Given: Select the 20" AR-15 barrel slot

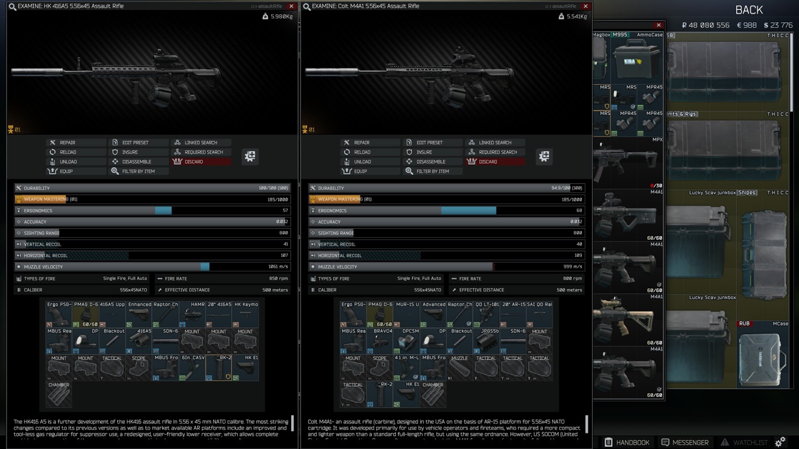Looking at the screenshot, I should pos(513,314).
